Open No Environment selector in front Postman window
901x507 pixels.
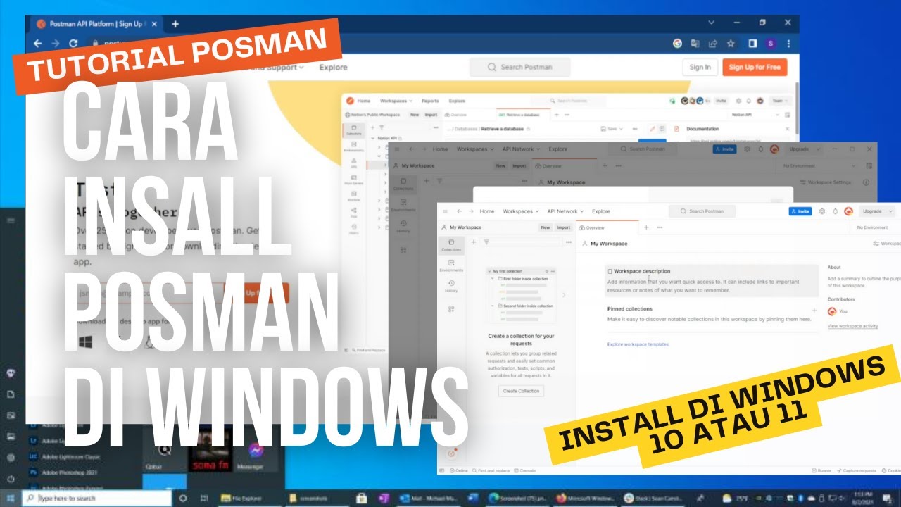873,227
